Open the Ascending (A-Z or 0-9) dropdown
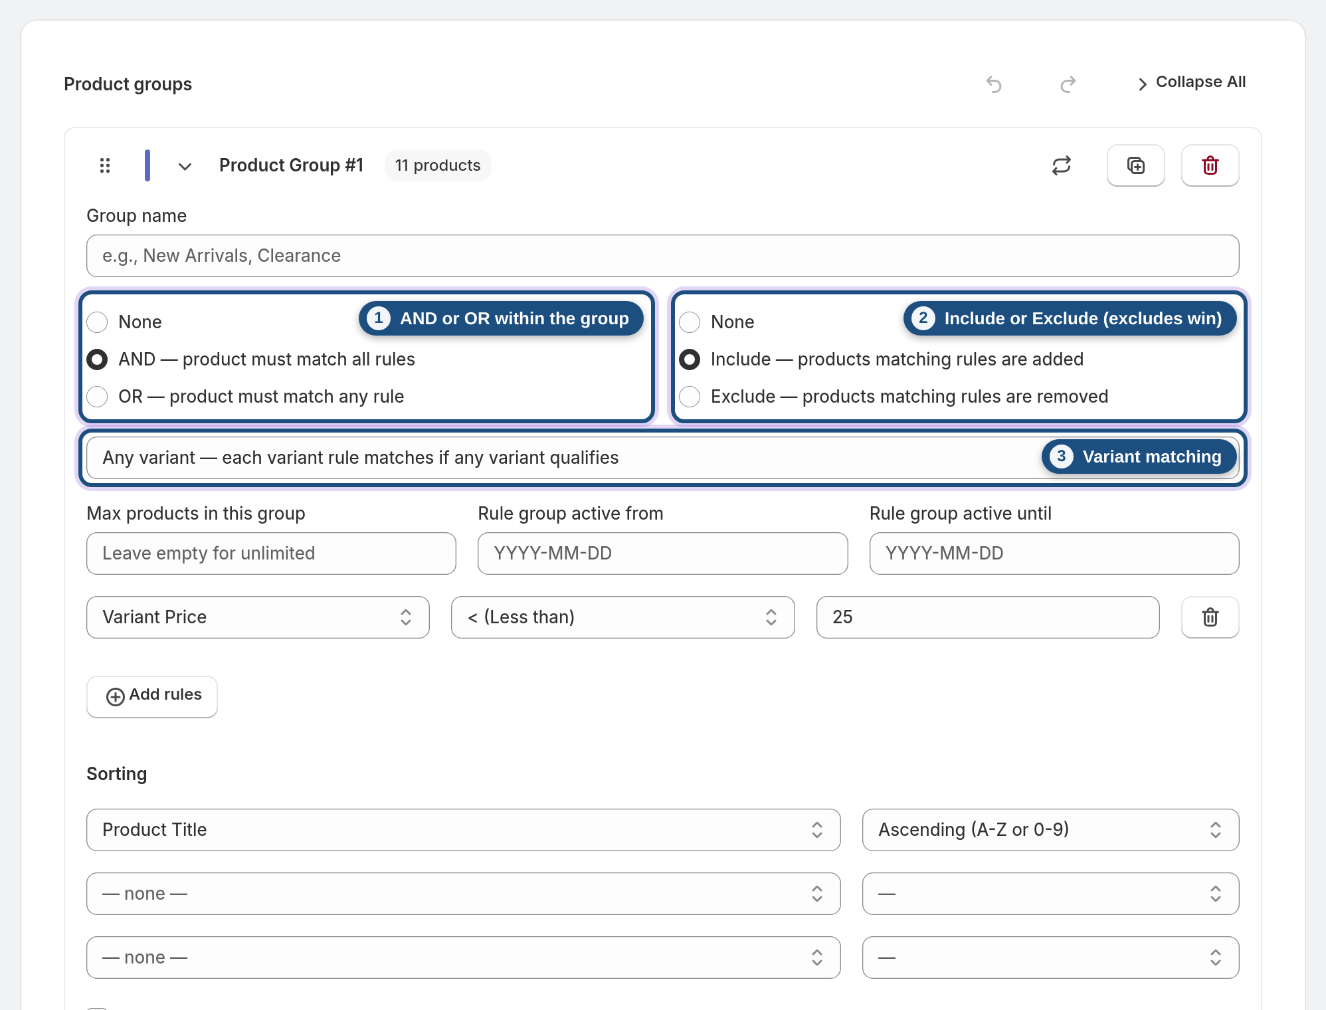The height and width of the screenshot is (1010, 1326). click(1050, 830)
